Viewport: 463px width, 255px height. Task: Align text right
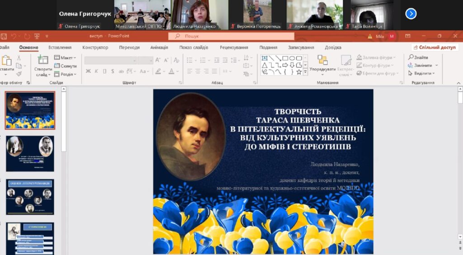206,71
